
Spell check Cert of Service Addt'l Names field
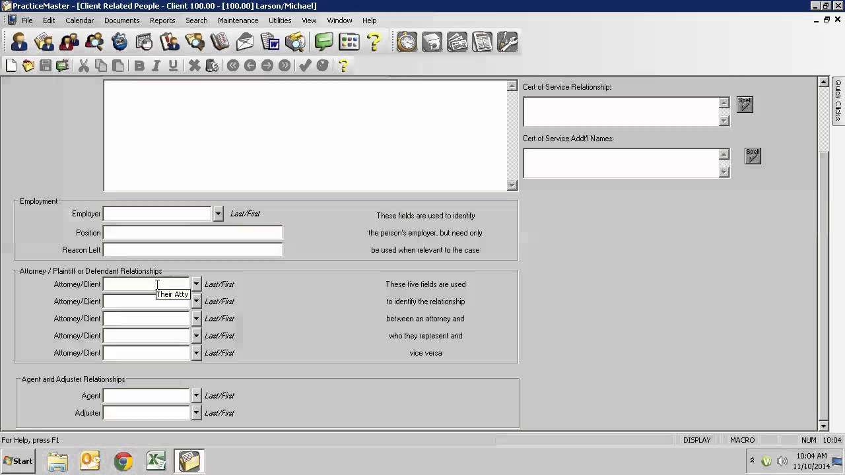tap(753, 156)
